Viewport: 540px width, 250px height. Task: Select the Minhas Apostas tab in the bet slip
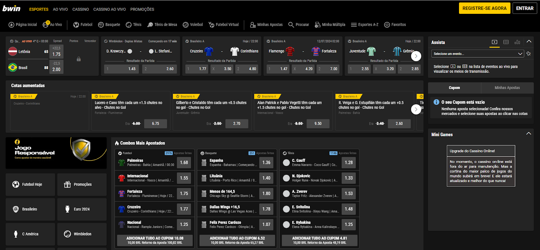pos(507,88)
